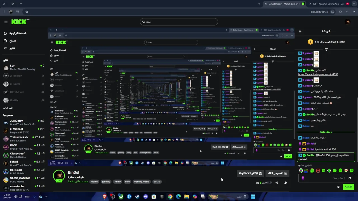Expand the show more followed channels link

8,108
